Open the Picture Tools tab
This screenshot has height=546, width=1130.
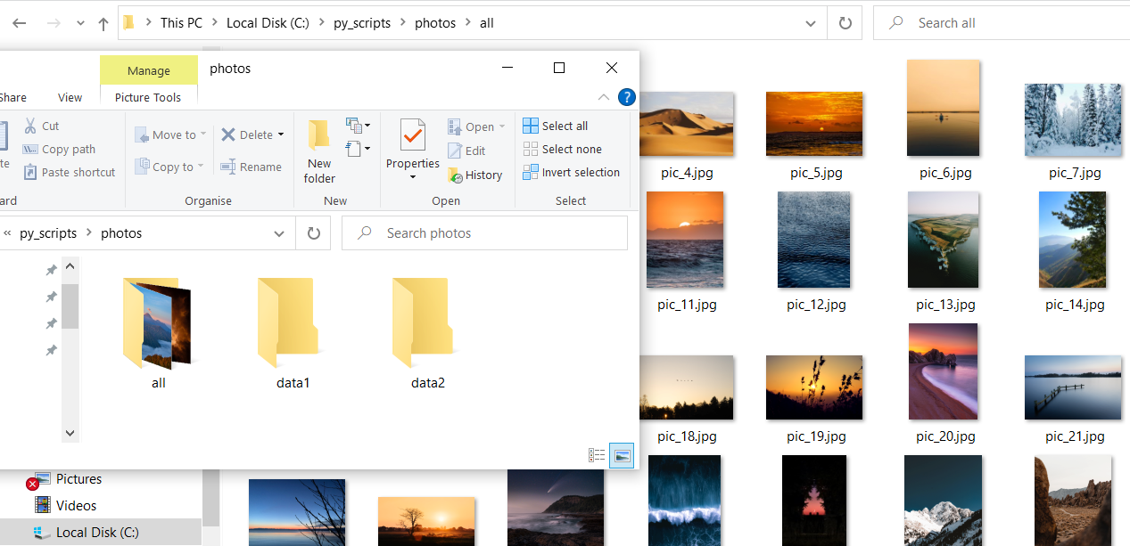click(x=148, y=98)
